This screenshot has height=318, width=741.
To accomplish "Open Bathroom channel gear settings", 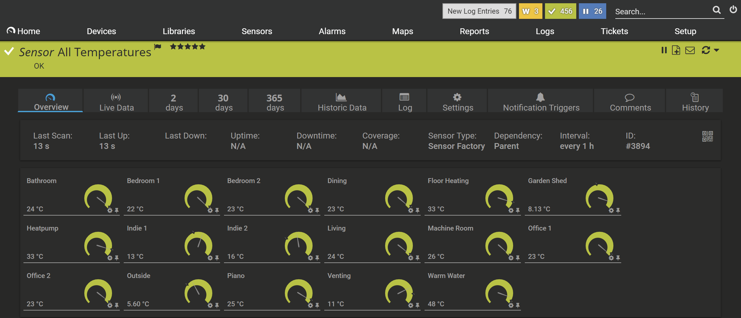I will (110, 210).
